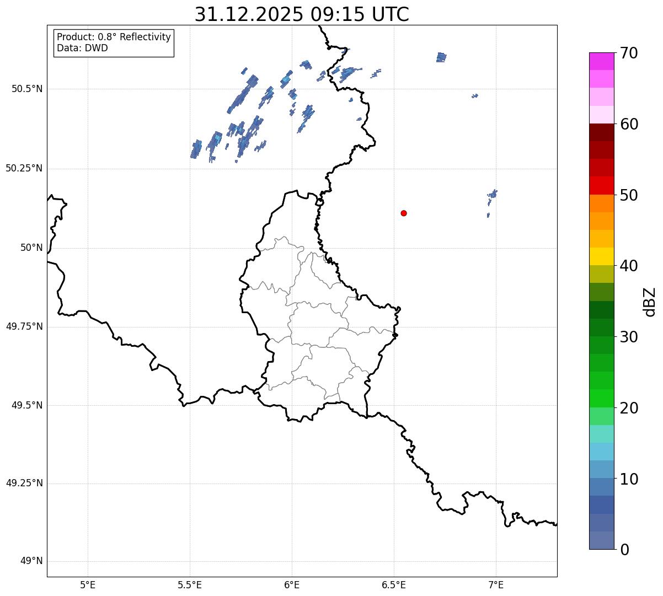Click the colorbar tick label "60"
Viewport: 663px width, 596px height.
[628, 124]
